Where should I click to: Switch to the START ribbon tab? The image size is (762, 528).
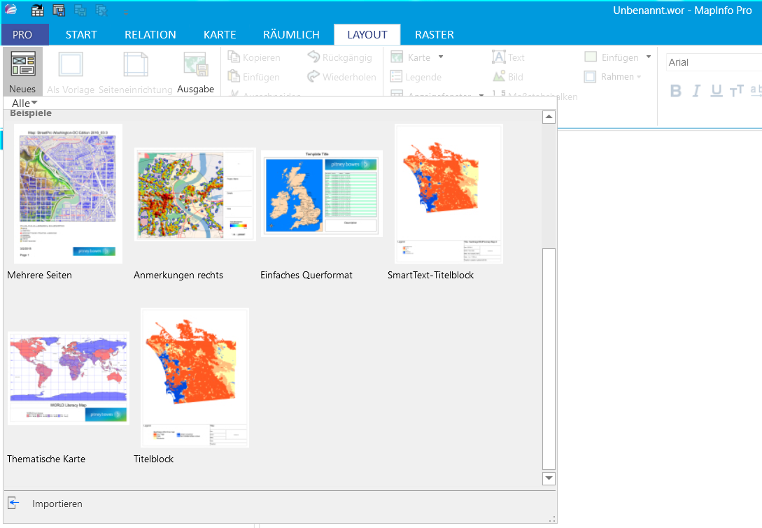tap(81, 34)
